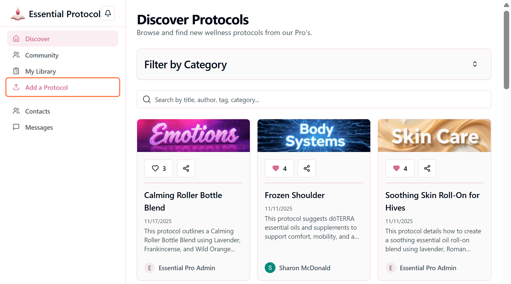Image resolution: width=511 pixels, height=284 pixels.
Task: Click Sharon McDonald's avatar icon
Action: point(270,268)
